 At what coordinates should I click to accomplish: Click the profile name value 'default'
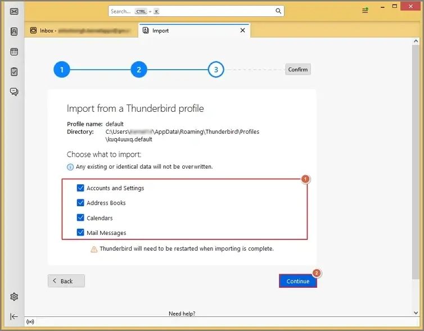(114, 124)
